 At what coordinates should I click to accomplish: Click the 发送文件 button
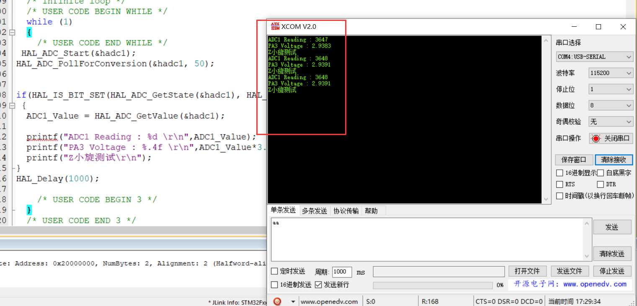tap(569, 271)
